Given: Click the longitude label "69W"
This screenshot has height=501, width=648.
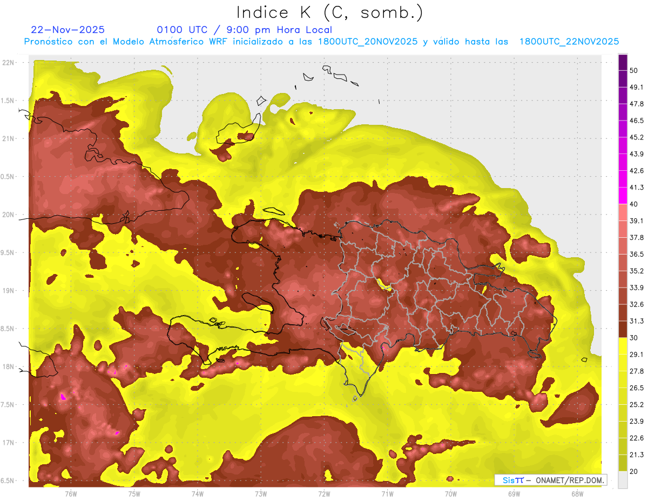Looking at the screenshot, I should [x=514, y=493].
